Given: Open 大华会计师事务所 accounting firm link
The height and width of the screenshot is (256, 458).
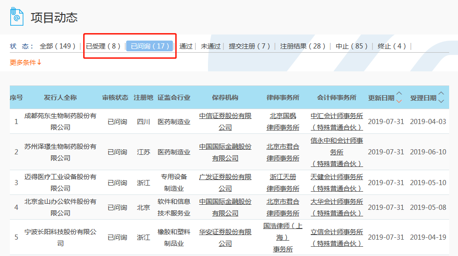Looking at the screenshot, I should (x=337, y=208).
